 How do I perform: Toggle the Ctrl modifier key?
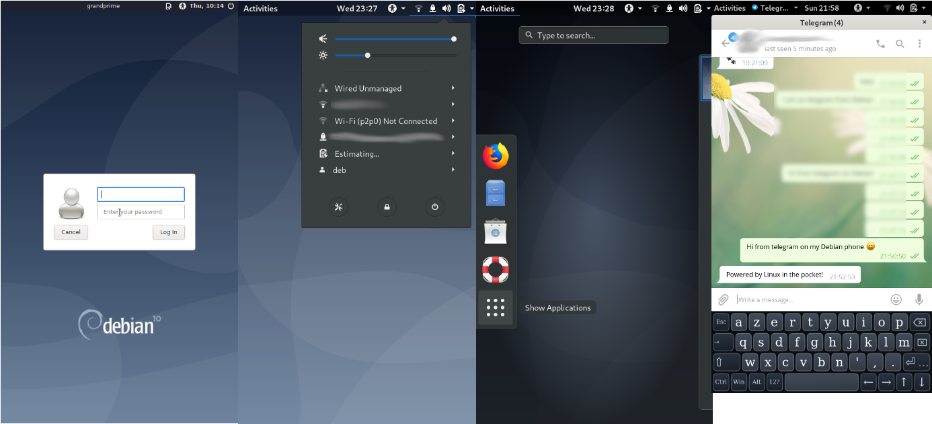[x=721, y=382]
